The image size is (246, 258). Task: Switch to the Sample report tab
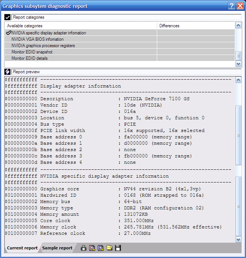point(57,248)
